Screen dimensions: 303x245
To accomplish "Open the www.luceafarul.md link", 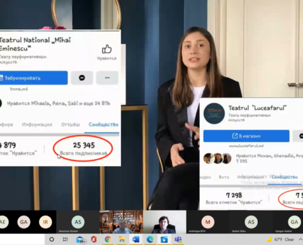I will pos(246,146).
